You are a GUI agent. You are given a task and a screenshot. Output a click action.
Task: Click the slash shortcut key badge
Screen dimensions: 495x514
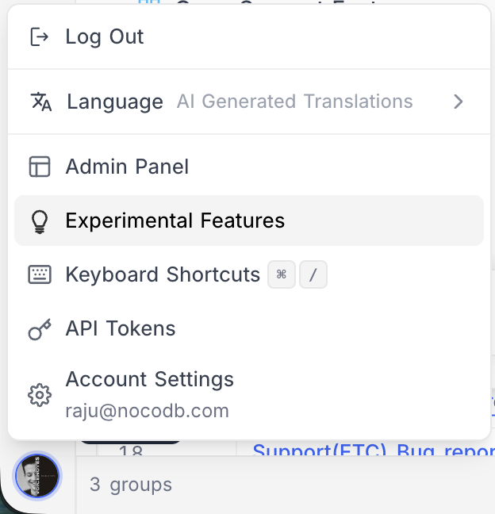[x=313, y=275]
